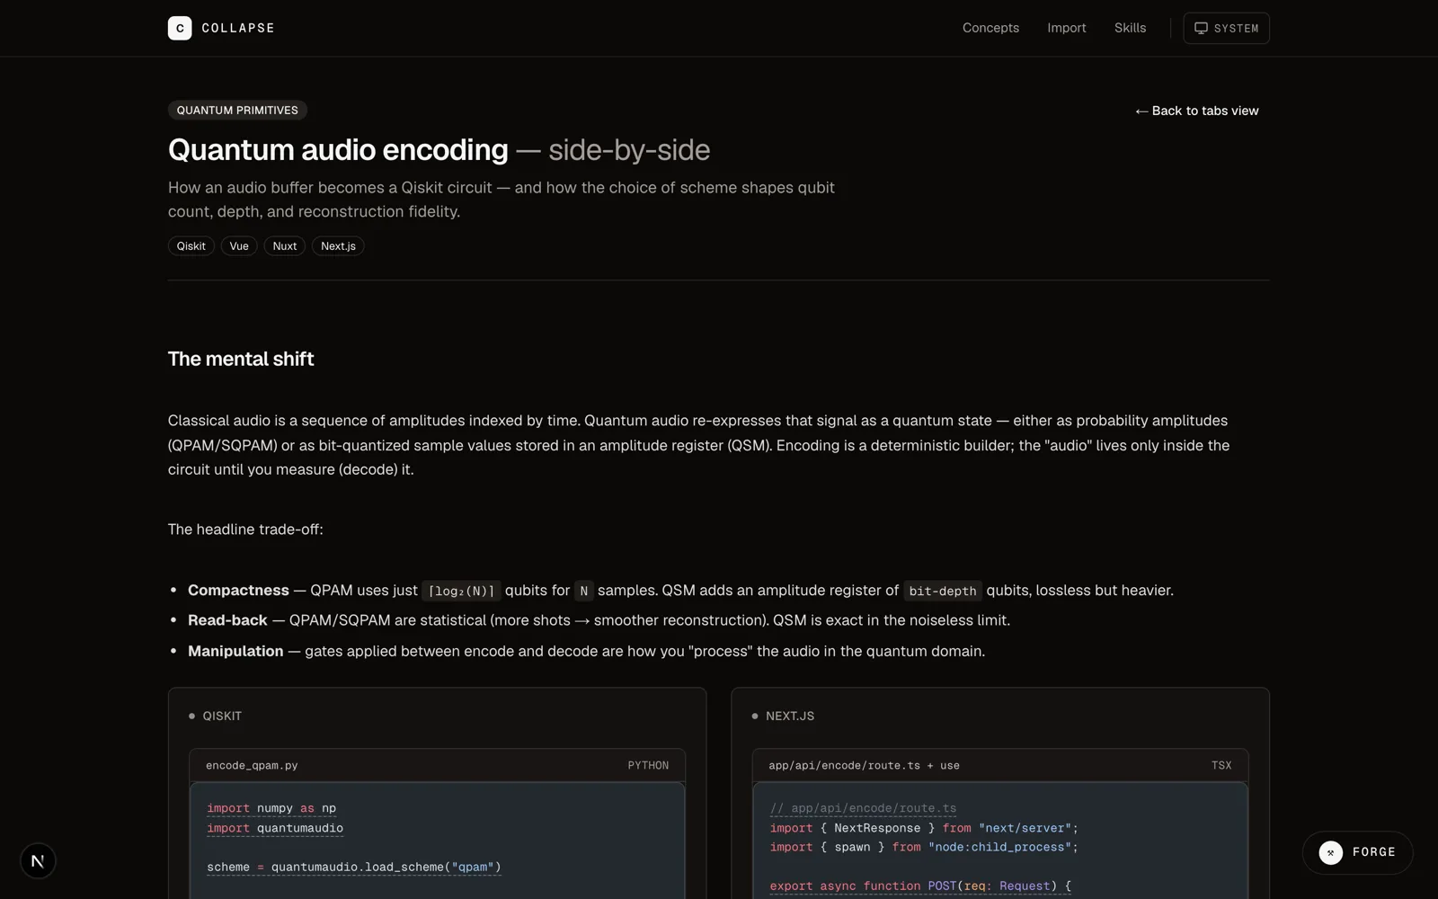Click the 'export async function POST' code line

920,886
